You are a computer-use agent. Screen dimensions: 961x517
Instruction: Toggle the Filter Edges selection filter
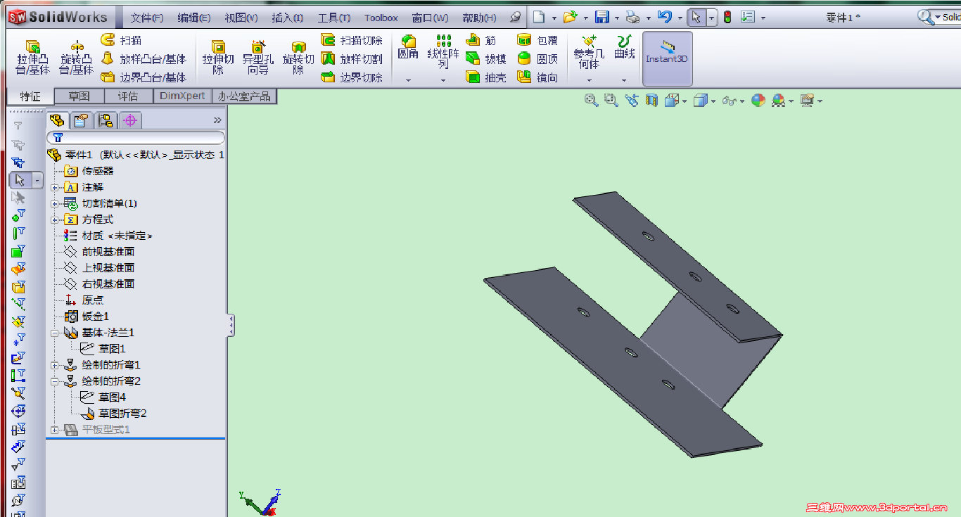pos(18,233)
